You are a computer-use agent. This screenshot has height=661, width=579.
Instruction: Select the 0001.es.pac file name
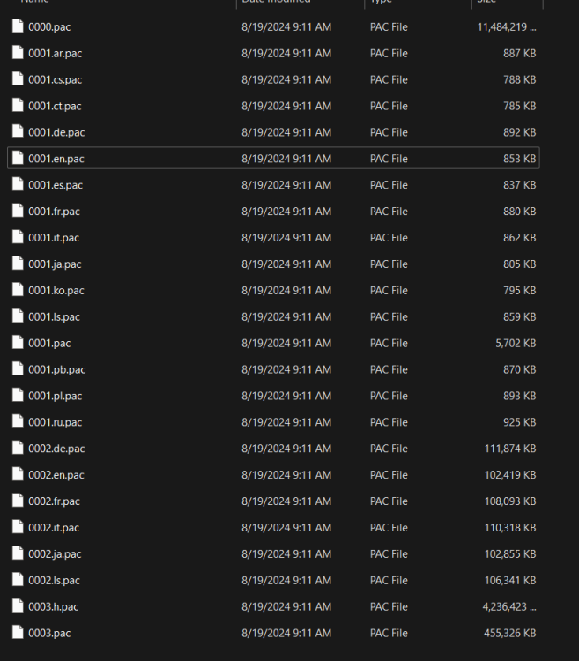[55, 185]
